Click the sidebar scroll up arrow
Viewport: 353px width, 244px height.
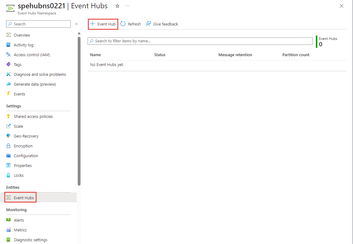point(79,33)
